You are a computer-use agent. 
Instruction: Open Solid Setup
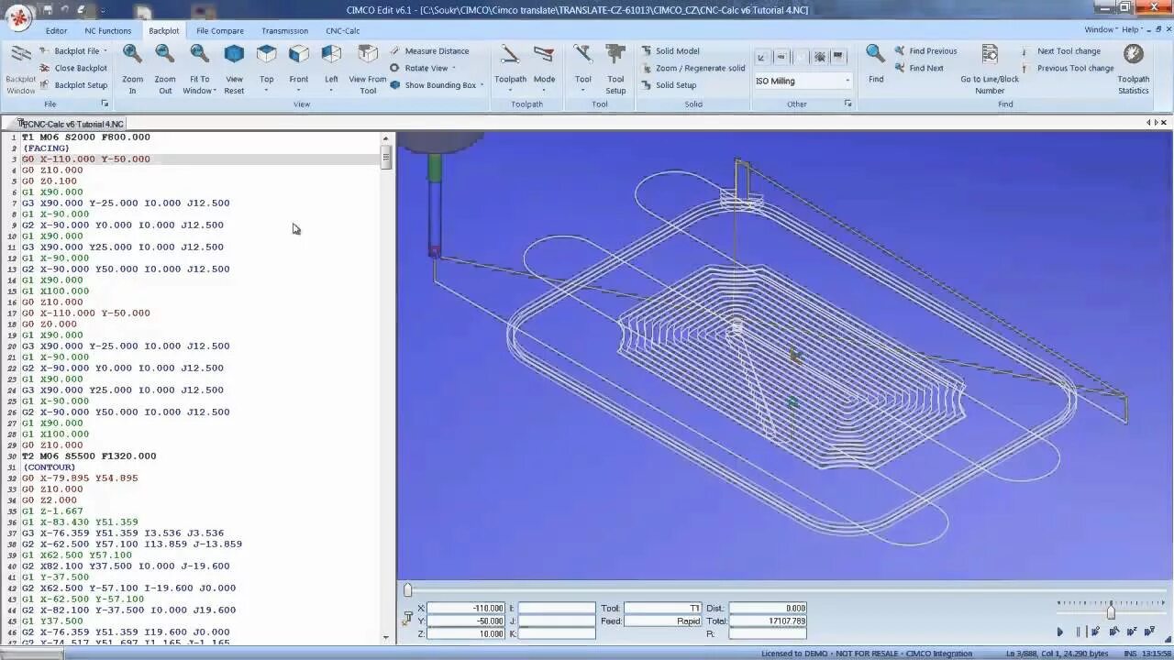(x=669, y=85)
